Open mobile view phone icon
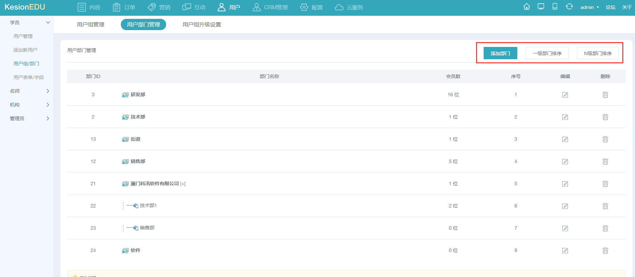The width and height of the screenshot is (635, 277). 555,7
